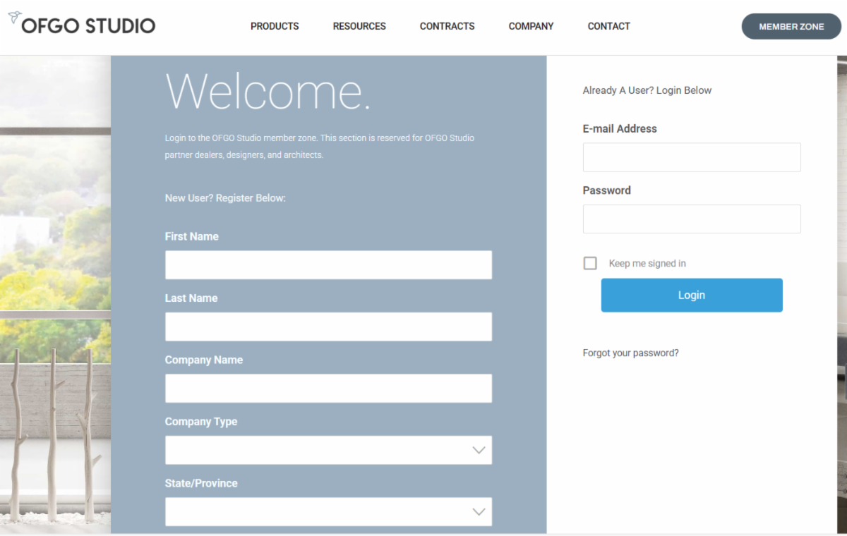Enable the Keep me signed in checkbox
847x536 pixels.
pyautogui.click(x=590, y=263)
